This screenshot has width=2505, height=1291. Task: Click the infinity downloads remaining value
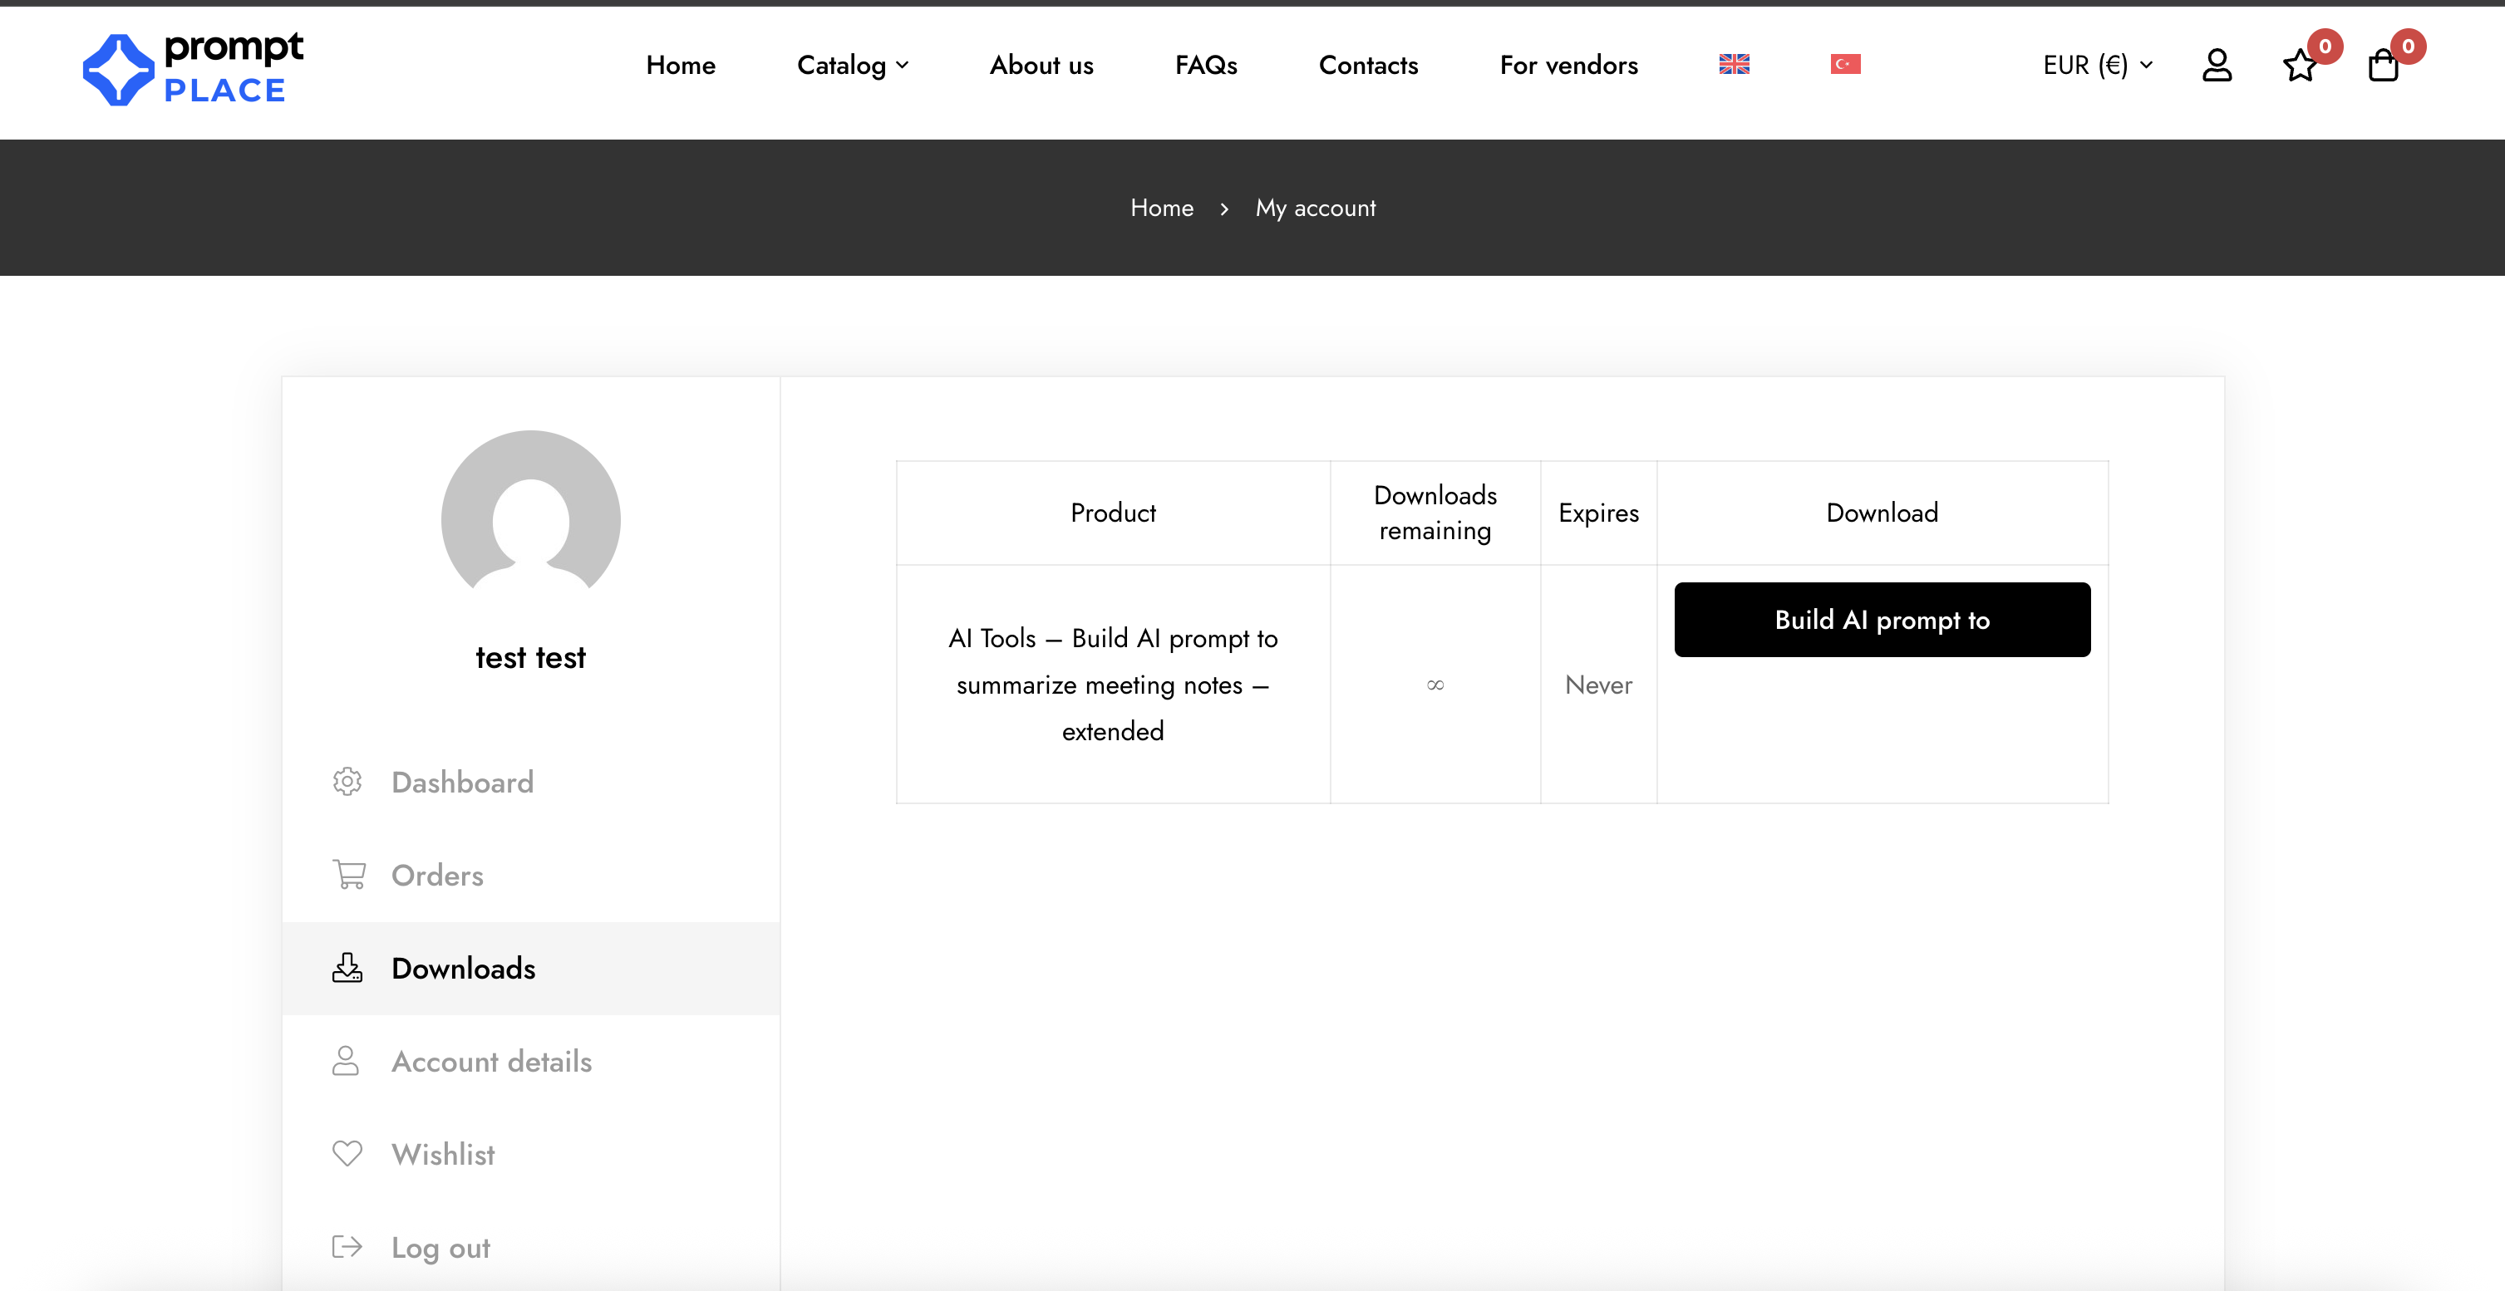[1435, 685]
